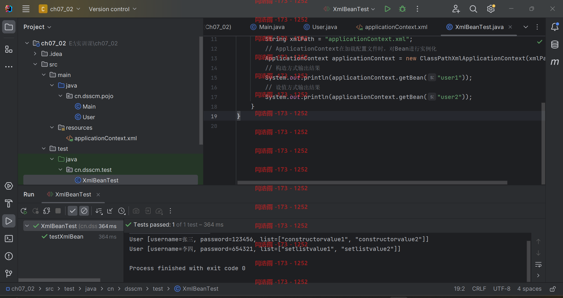This screenshot has height=298, width=563.
Task: Open the Git version control tool window
Action: tap(9, 274)
